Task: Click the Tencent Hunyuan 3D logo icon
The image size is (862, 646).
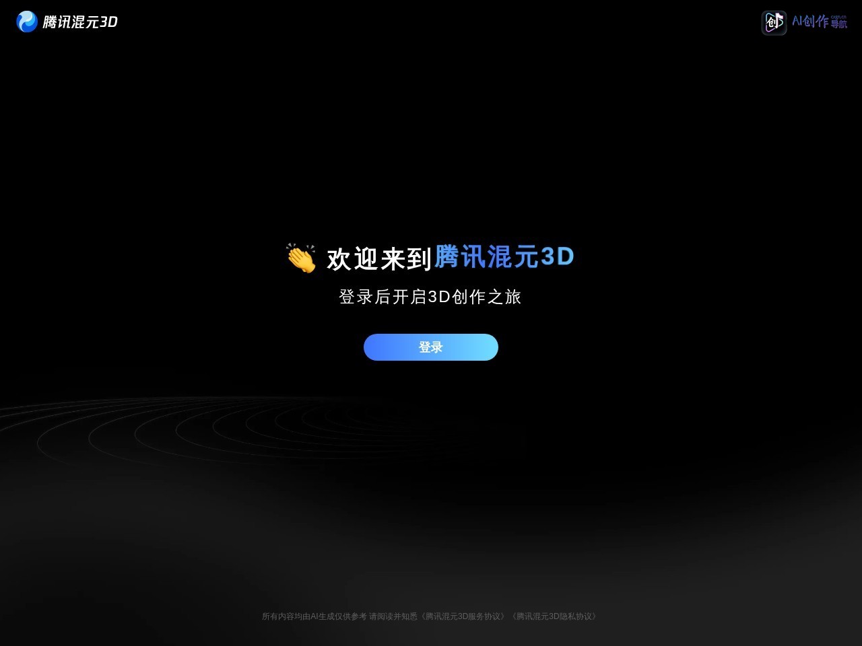Action: 27,22
